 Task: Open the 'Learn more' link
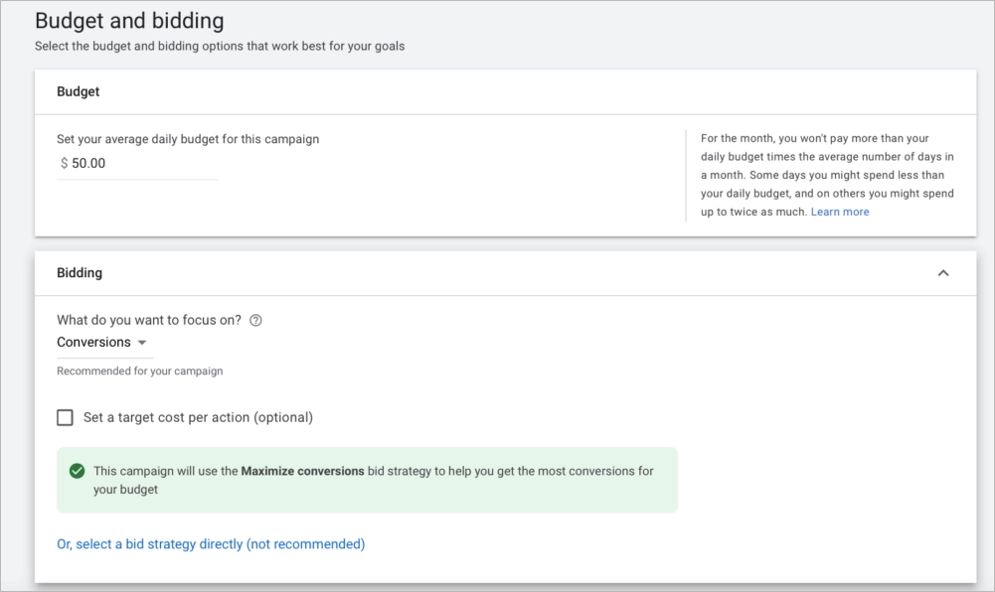[x=839, y=211]
